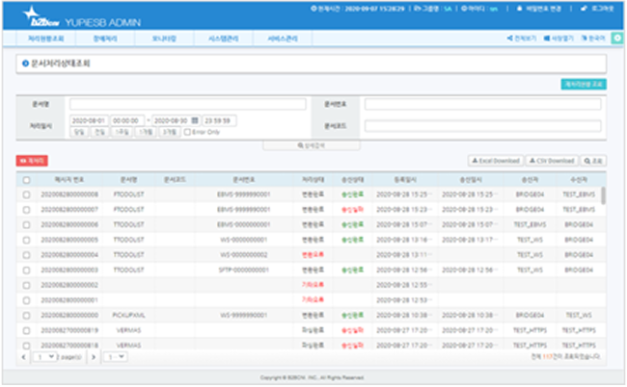Click the red 재처리 button
Image resolution: width=627 pixels, height=387 pixels.
pos(33,161)
